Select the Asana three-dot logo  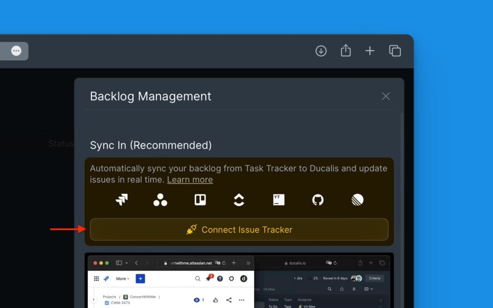[160, 200]
